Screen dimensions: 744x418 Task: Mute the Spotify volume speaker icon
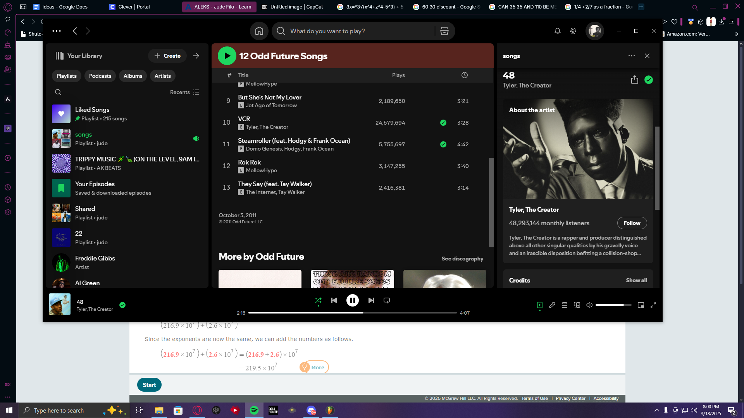(589, 305)
